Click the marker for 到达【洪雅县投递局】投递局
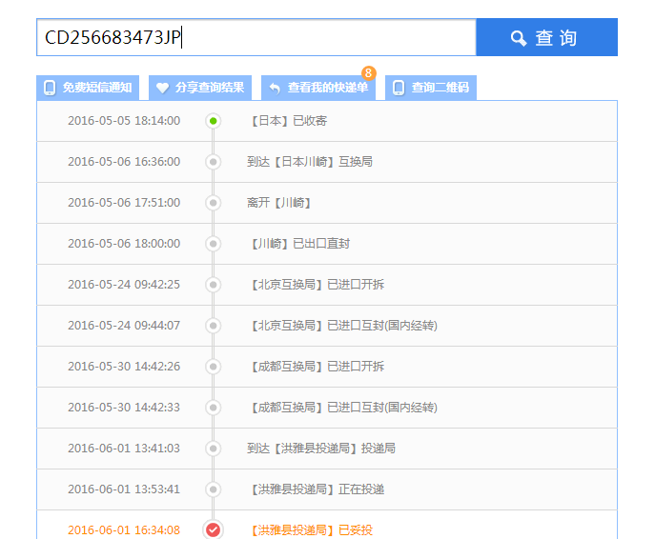This screenshot has width=655, height=539. (x=213, y=449)
